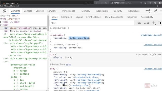Open the Memory tab
162x91 pixels.
(x=86, y=11)
